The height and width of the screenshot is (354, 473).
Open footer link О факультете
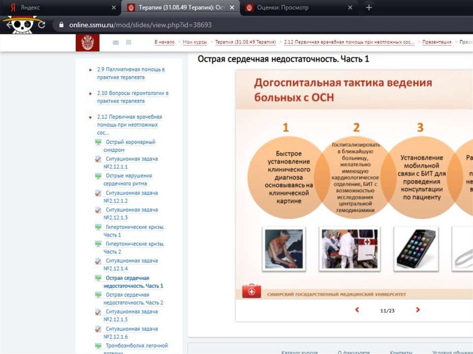click(354, 352)
